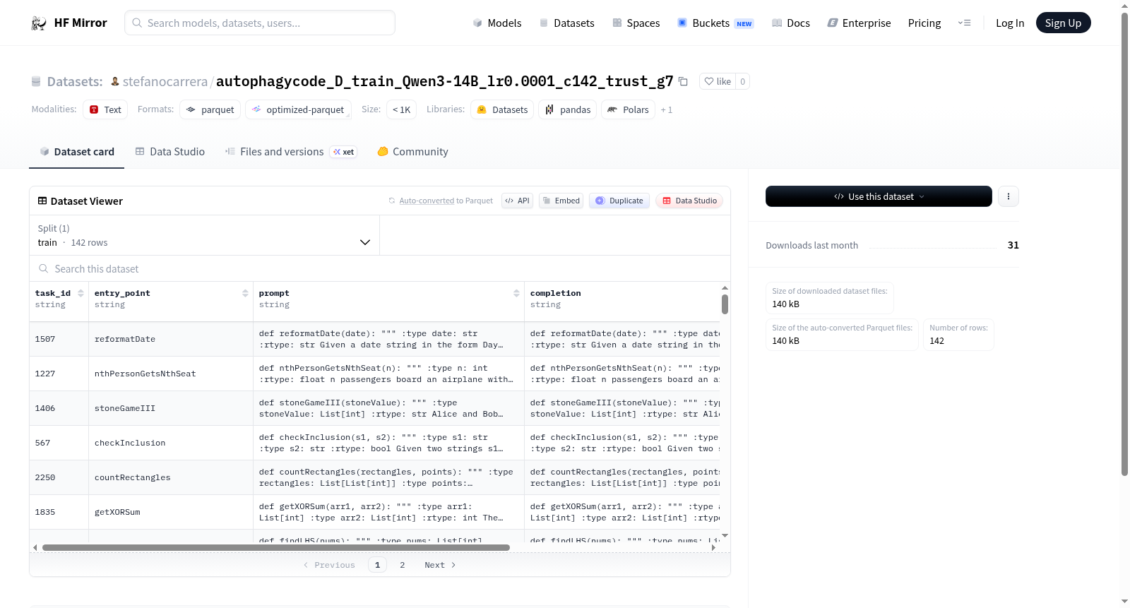Open Docs in the top navigation
This screenshot has width=1130, height=608.
coord(790,23)
